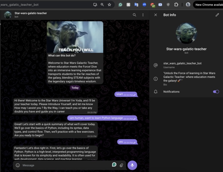The image size is (223, 172).
Task: Select the 'yes' sent message
Action: (127, 142)
